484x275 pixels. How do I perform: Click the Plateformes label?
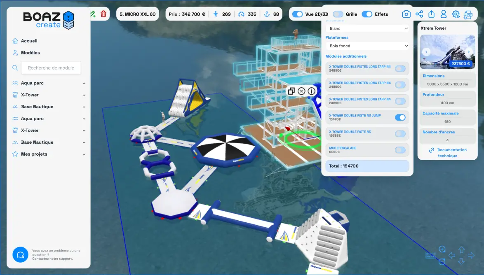click(x=337, y=37)
